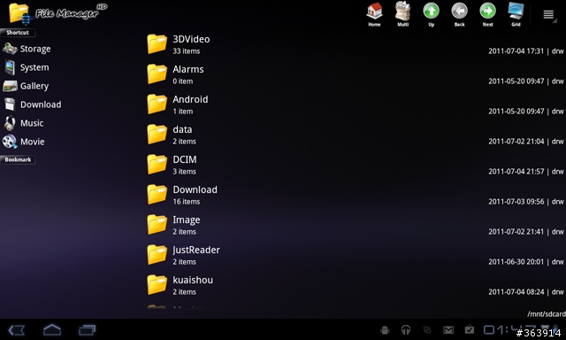566x340 pixels.
Task: Click the green Up arrow icon
Action: click(x=431, y=14)
